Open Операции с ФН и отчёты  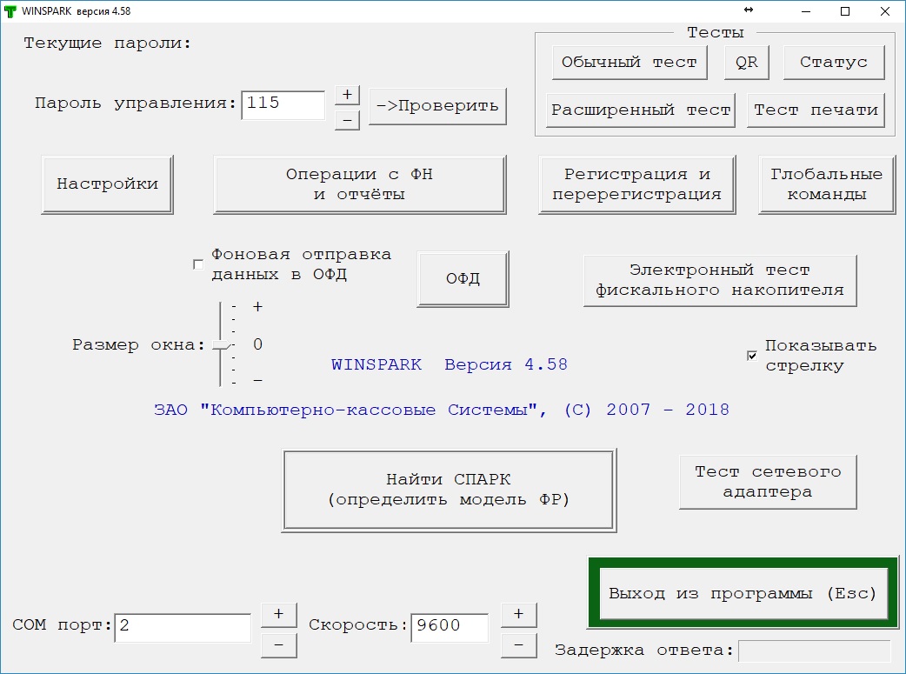[359, 184]
